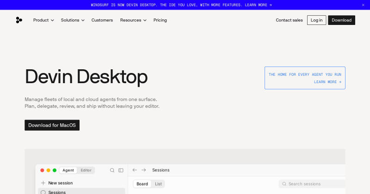Screen dimensions: 370x194
Task: Click Download for MacOS
Action: 52,125
